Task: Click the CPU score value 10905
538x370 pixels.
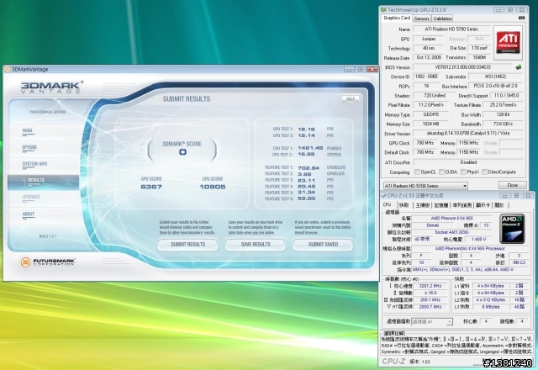Action: click(x=213, y=187)
